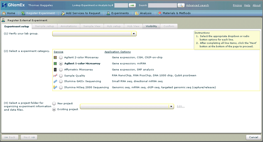Click the Edit... link next to project
The image size is (263, 142).
(181, 106)
